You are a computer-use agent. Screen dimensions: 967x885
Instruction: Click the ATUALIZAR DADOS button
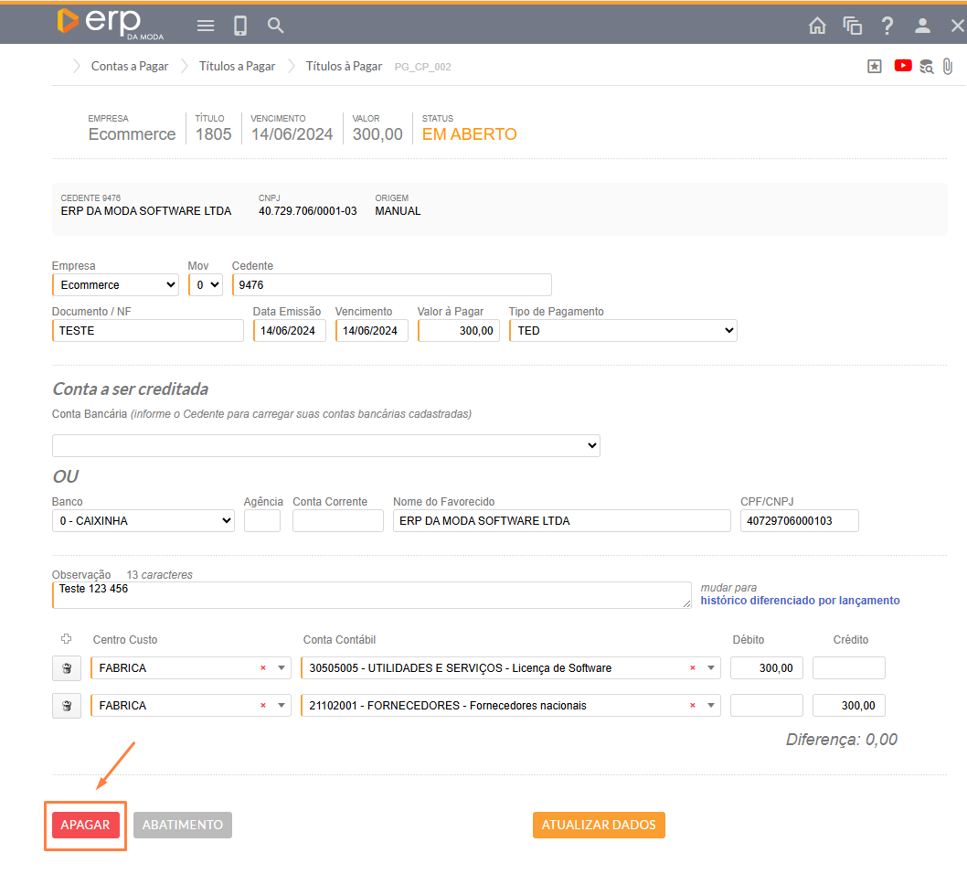point(599,825)
